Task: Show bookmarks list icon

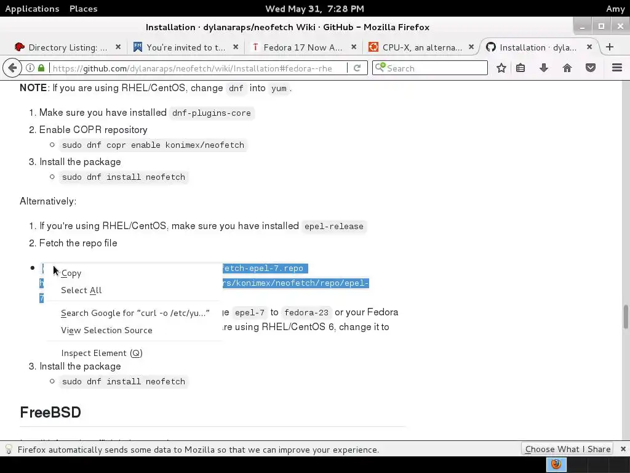Action: click(520, 68)
